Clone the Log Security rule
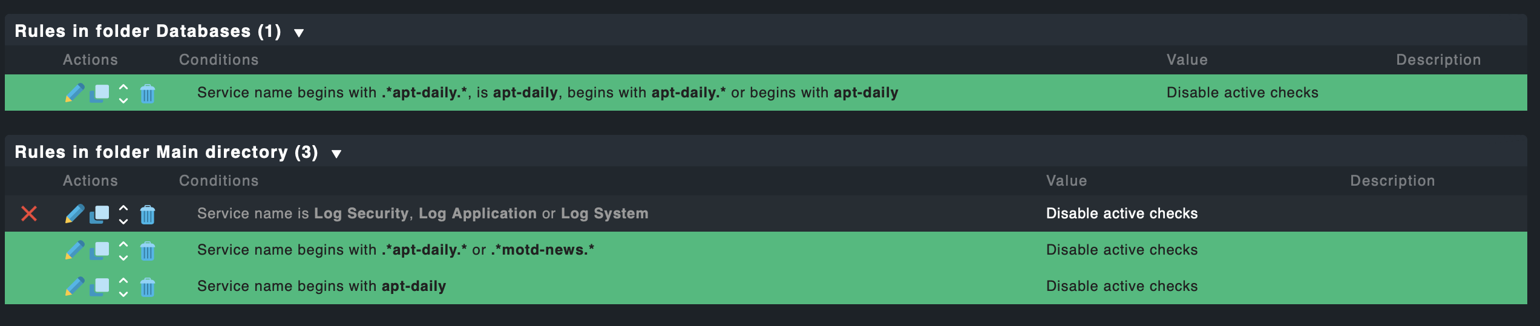 coord(99,214)
